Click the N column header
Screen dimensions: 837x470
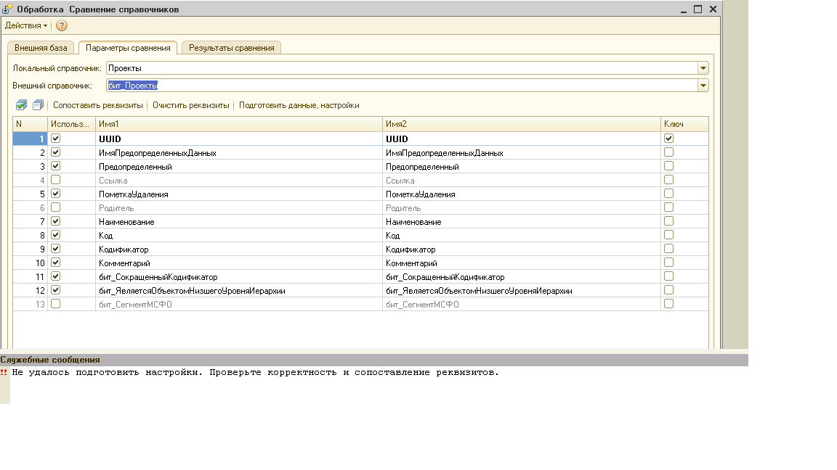click(31, 124)
